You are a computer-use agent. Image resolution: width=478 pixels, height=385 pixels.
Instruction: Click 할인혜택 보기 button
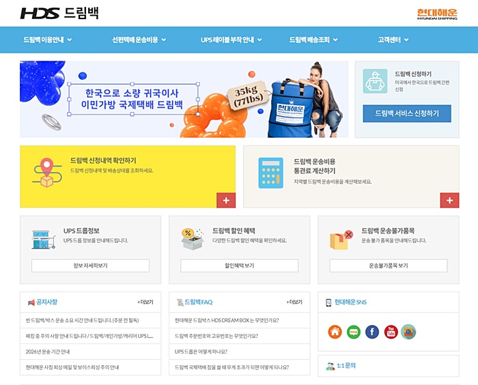[x=239, y=266]
